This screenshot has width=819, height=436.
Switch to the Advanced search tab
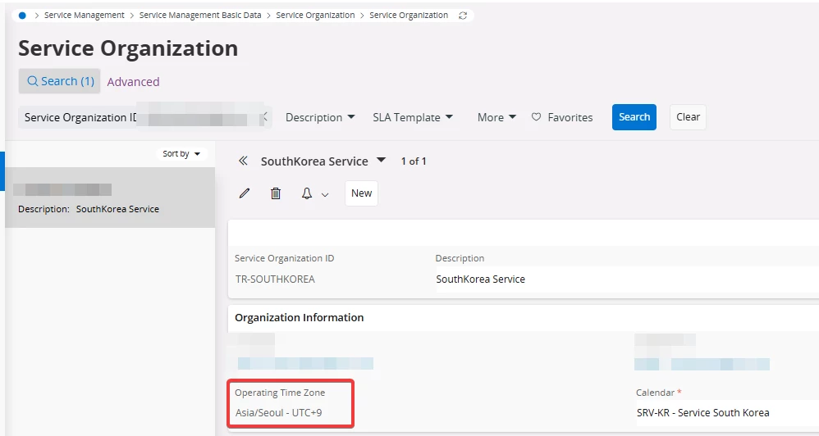133,82
